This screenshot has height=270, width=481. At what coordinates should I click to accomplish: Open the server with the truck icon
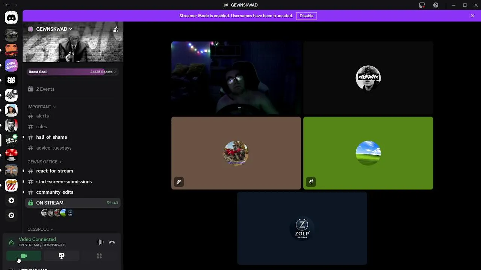tap(11, 35)
